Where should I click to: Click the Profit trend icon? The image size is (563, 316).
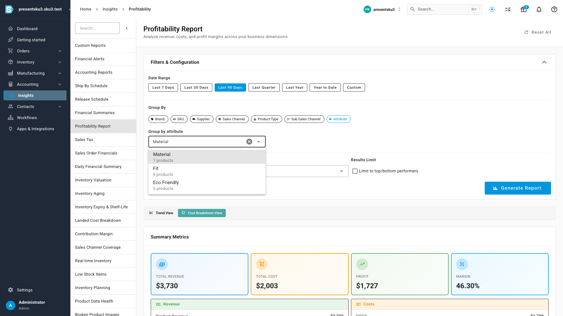(x=362, y=264)
